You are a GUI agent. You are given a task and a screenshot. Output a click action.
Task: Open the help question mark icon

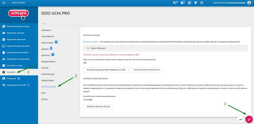[x=202, y=3]
